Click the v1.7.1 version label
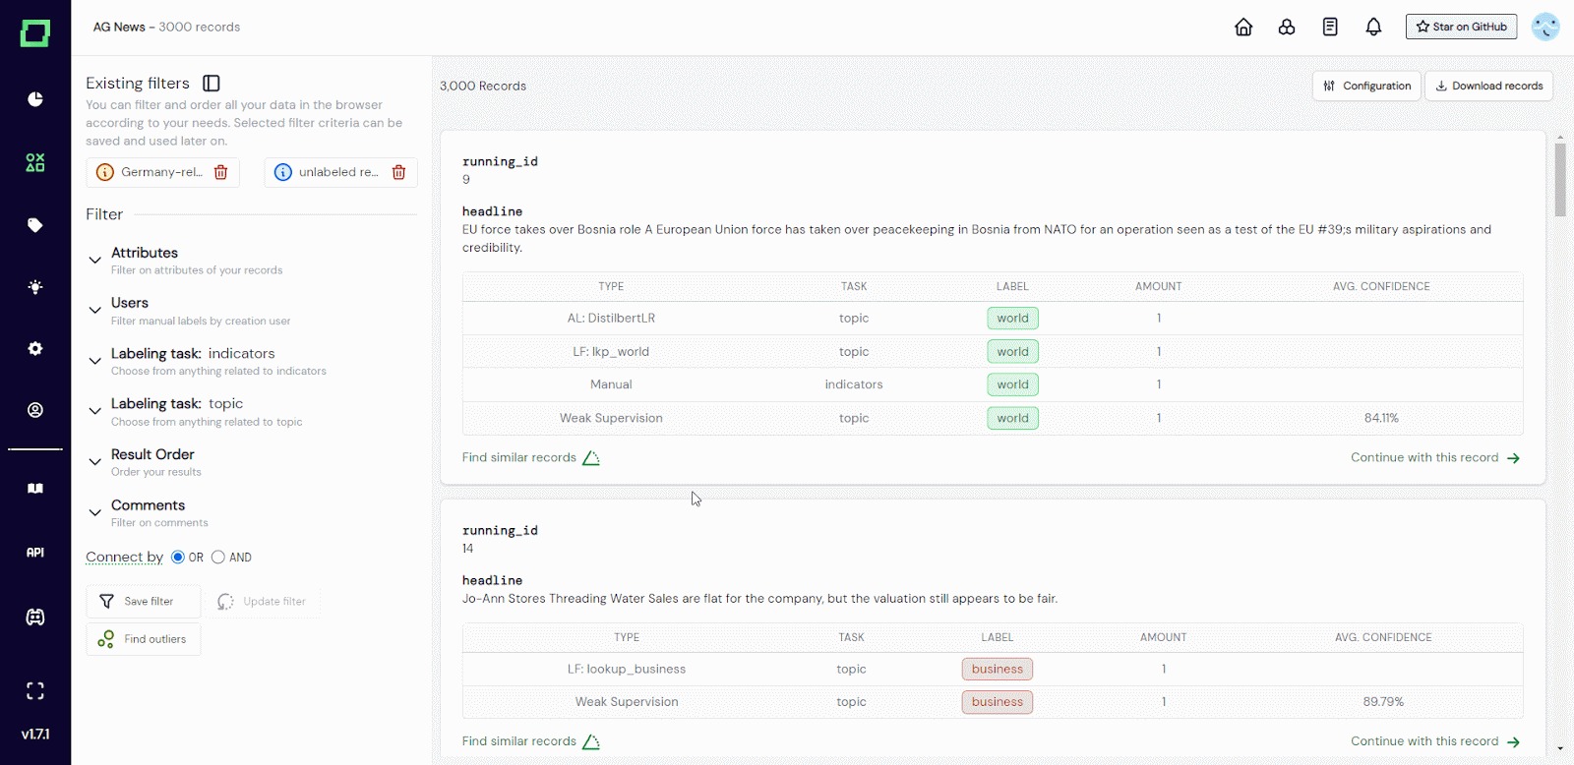This screenshot has width=1574, height=765. click(x=35, y=735)
